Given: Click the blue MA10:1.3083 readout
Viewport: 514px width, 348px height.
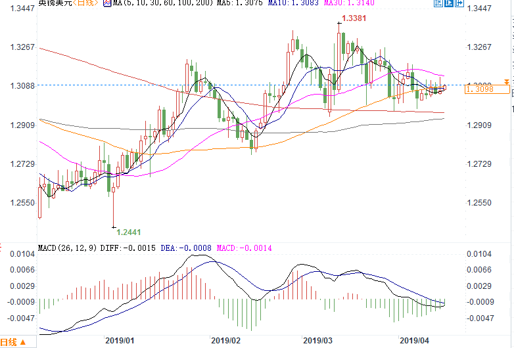Looking at the screenshot, I should coord(293,3).
